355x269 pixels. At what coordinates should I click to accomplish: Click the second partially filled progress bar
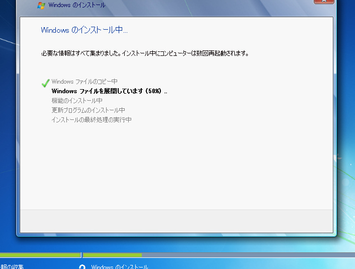pos(219,255)
